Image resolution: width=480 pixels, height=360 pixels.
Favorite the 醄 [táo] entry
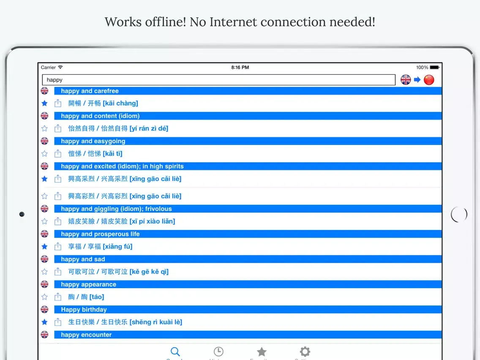click(44, 297)
